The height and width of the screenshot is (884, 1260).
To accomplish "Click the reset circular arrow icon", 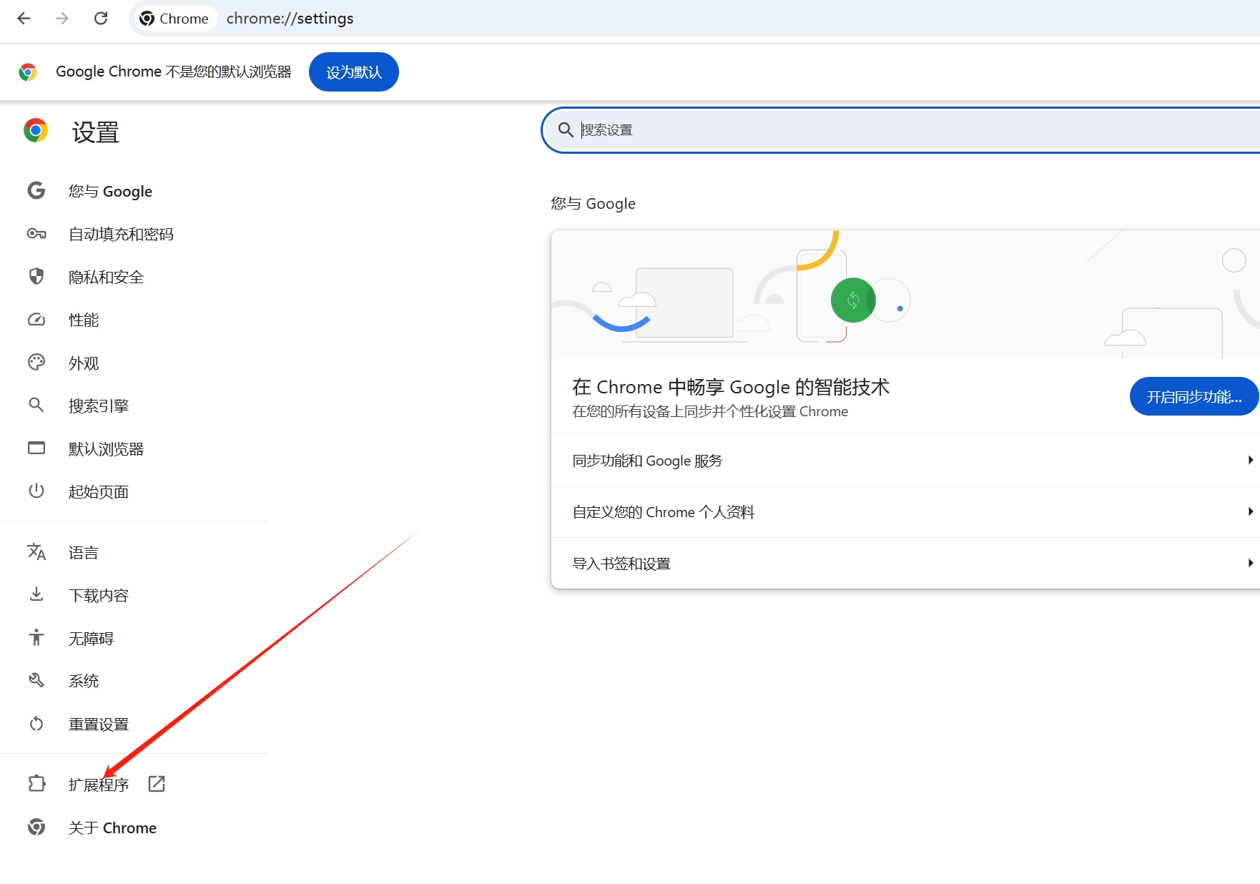I will (36, 724).
